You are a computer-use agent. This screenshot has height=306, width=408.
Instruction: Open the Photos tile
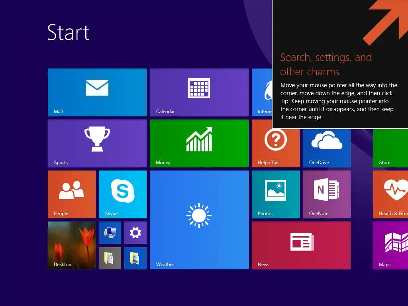[276, 194]
